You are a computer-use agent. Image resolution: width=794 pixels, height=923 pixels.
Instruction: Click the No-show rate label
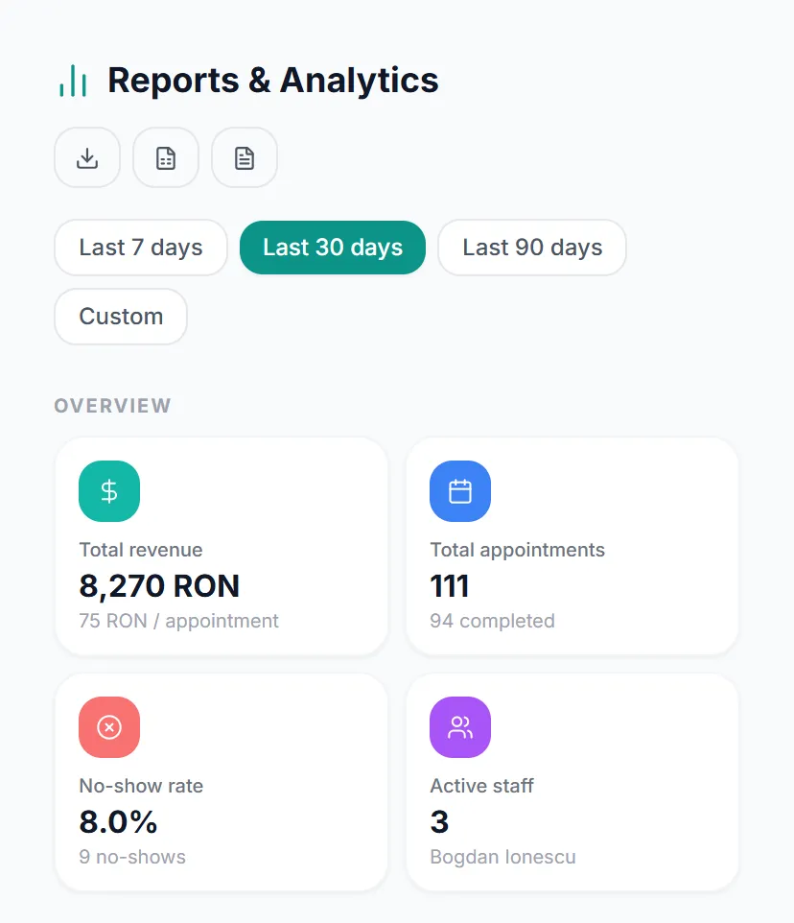[141, 786]
